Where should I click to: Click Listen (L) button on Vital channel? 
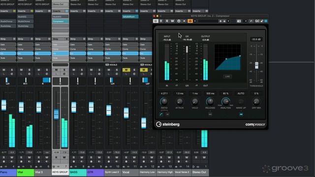pos(21,74)
